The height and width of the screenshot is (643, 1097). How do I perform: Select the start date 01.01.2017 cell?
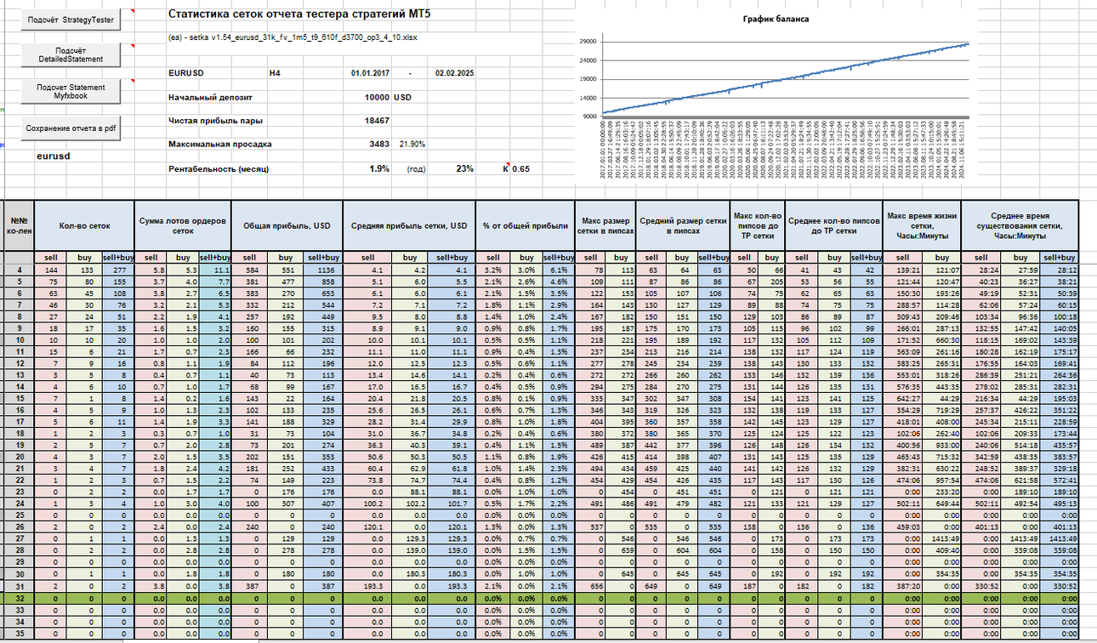click(370, 74)
